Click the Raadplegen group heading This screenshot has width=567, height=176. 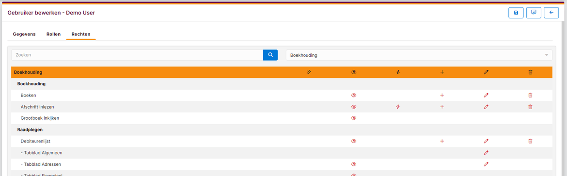(31, 129)
